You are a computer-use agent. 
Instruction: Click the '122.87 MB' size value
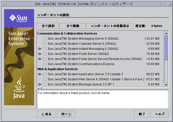pos(152,39)
